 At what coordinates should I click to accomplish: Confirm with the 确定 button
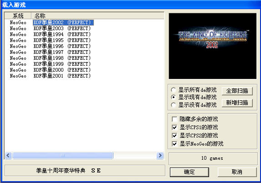pos(189,172)
